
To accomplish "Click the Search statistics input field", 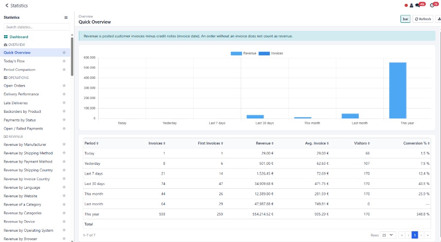I will tap(37, 27).
